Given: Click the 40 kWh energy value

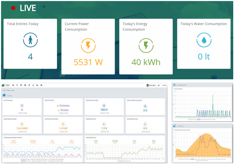Looking at the screenshot, I should coord(145,62).
